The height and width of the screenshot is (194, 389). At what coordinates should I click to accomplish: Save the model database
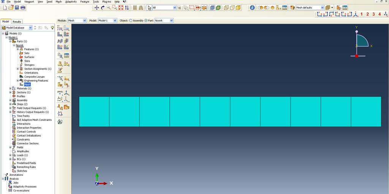pyautogui.click(x=17, y=8)
